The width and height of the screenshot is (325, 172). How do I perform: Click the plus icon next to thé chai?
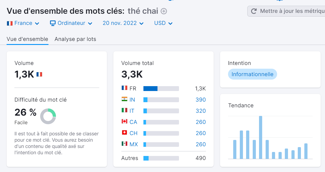click(x=163, y=11)
